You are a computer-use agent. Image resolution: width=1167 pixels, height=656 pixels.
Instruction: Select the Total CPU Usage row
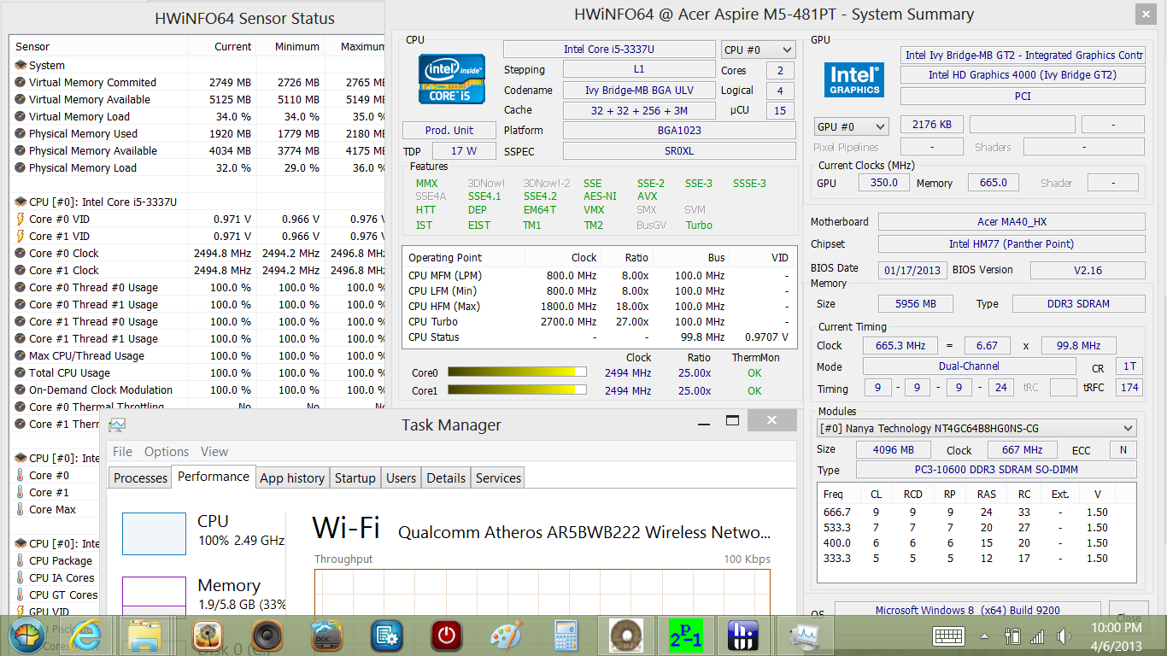pyautogui.click(x=197, y=372)
